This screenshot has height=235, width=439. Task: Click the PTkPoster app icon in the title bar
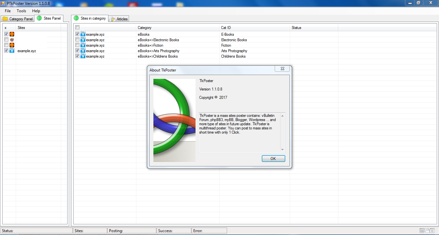pyautogui.click(x=3, y=3)
